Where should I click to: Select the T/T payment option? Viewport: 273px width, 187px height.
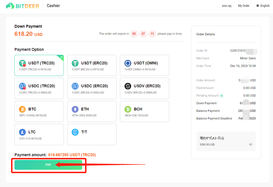[x=92, y=134]
